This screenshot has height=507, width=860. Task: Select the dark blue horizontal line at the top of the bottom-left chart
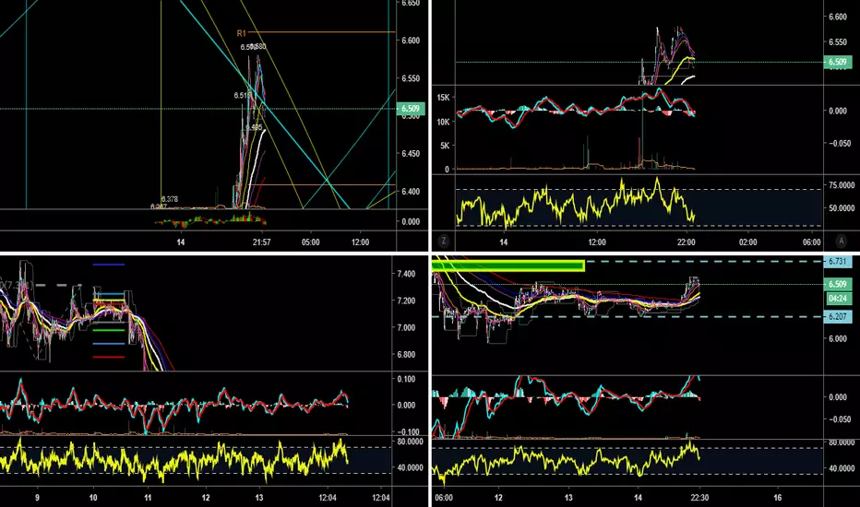(109, 265)
